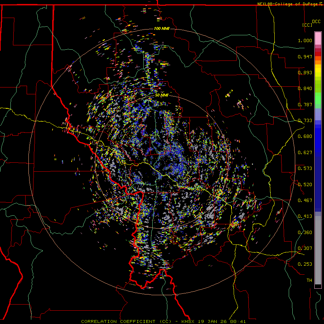324x324 pixels.
Task: Select the 0.573 scale value
Action: 305,168
